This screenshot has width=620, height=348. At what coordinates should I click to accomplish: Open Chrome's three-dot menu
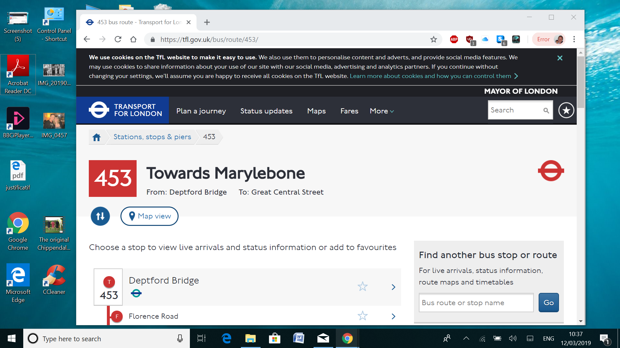(x=574, y=39)
